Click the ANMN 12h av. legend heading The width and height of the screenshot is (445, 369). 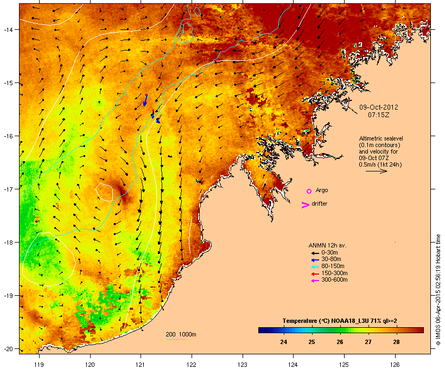pyautogui.click(x=327, y=245)
